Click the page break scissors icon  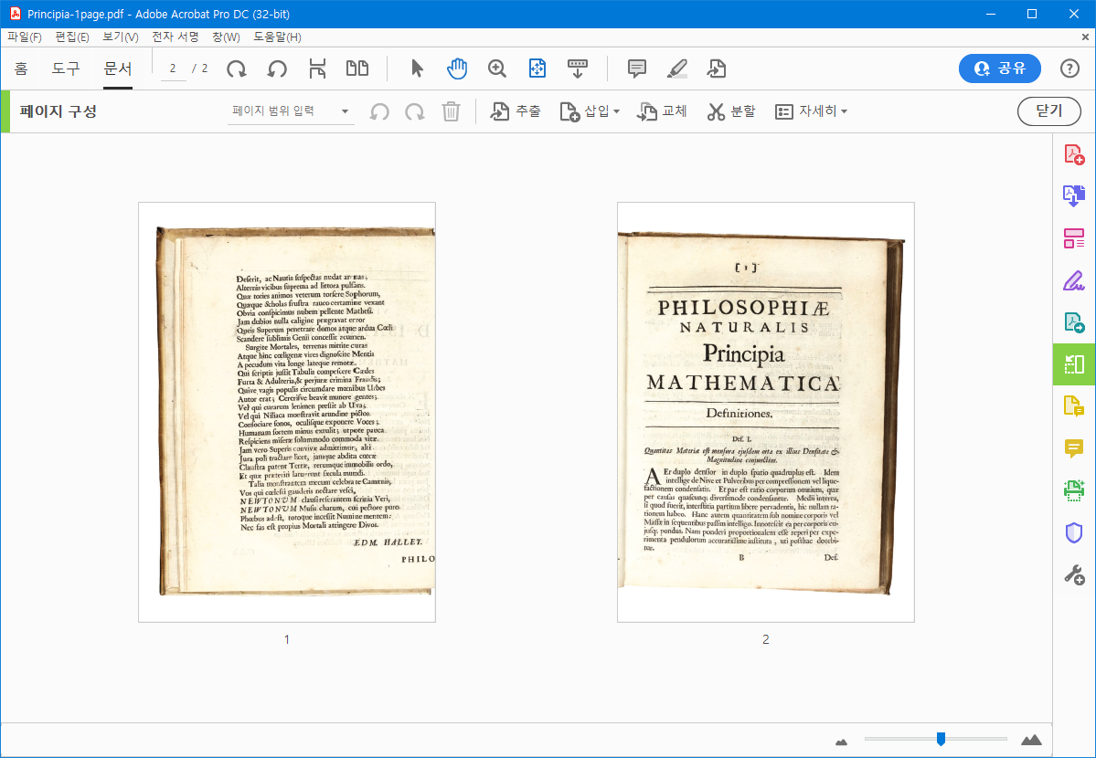[x=317, y=68]
